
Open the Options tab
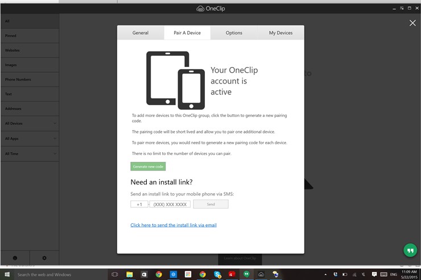234,33
